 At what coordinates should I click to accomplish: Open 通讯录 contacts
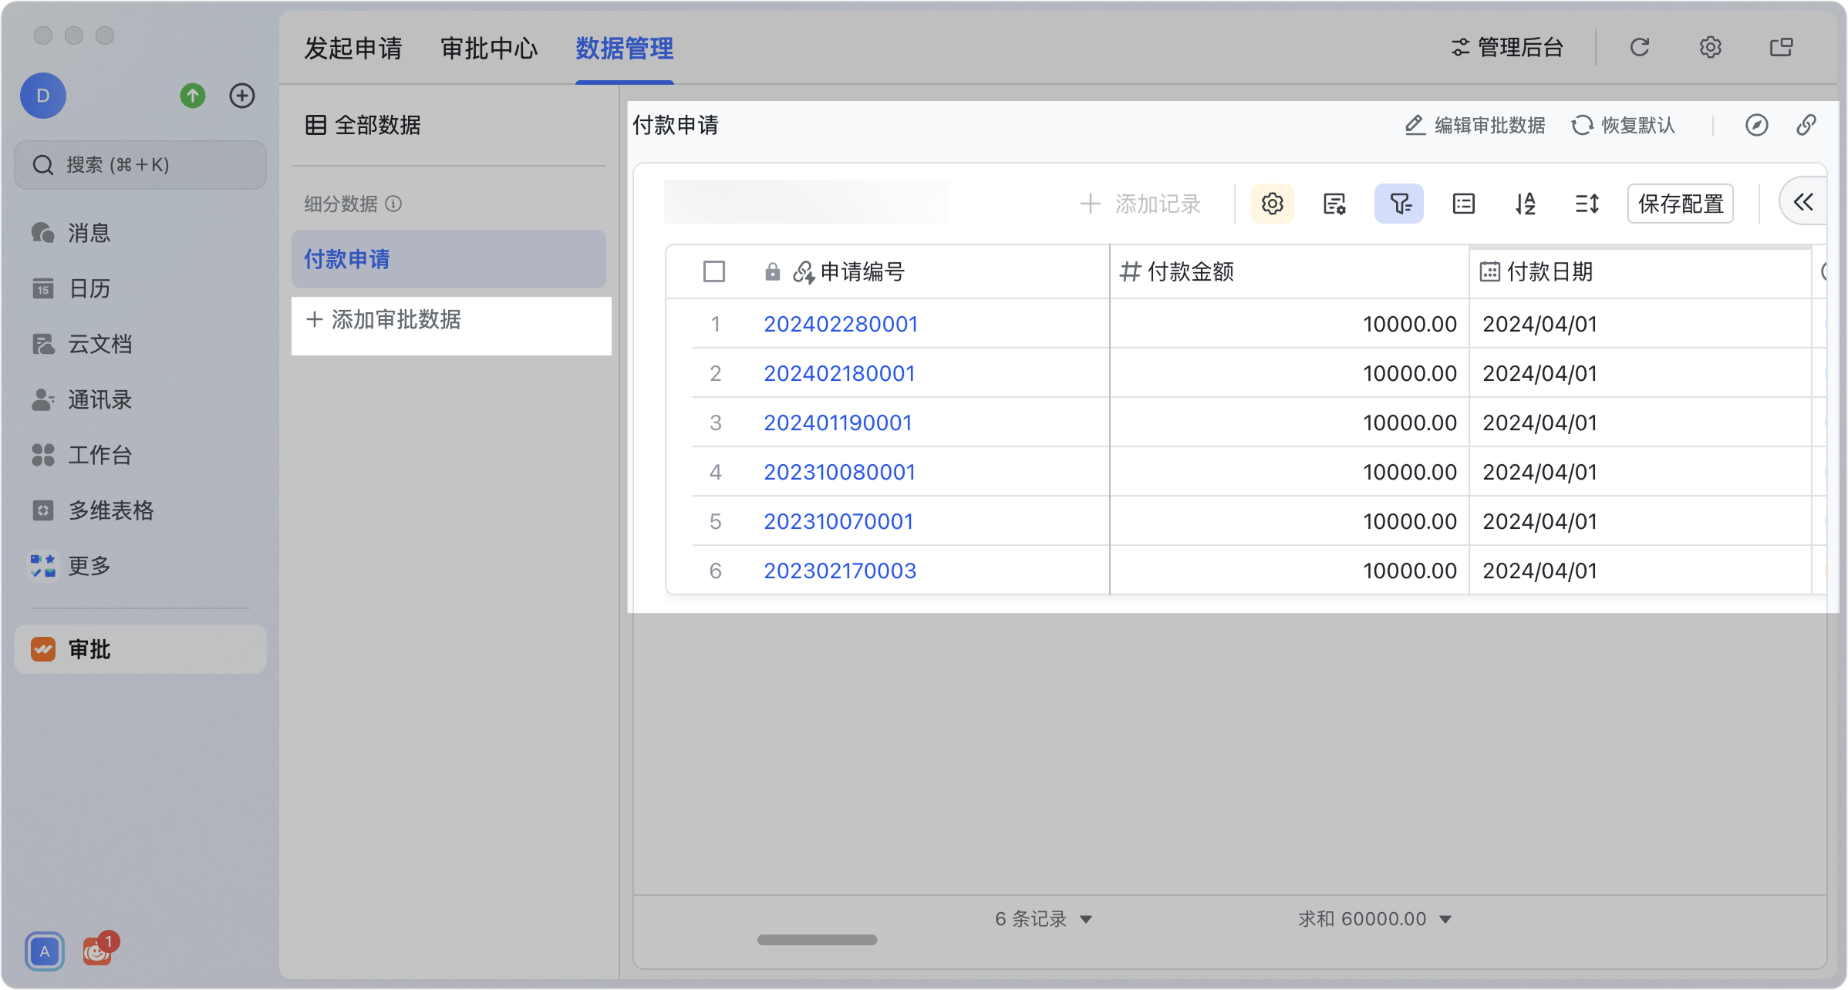coord(82,399)
